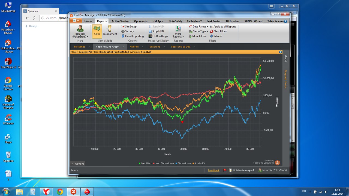Click the RU language indicator
The height and width of the screenshot is (196, 349).
coord(304,191)
